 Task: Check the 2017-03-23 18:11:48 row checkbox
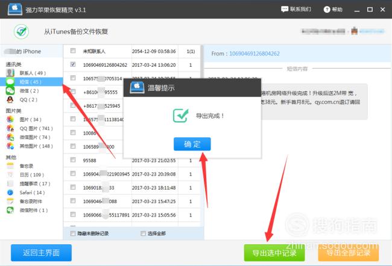[x=73, y=187]
